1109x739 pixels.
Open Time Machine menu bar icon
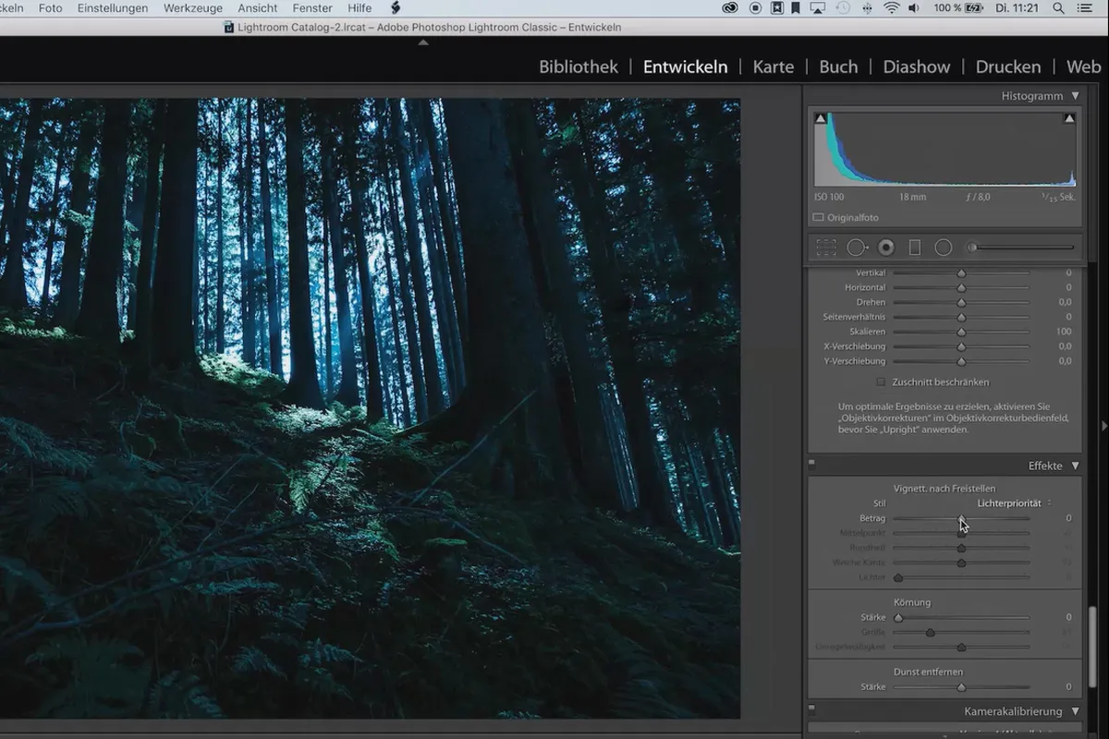point(843,8)
